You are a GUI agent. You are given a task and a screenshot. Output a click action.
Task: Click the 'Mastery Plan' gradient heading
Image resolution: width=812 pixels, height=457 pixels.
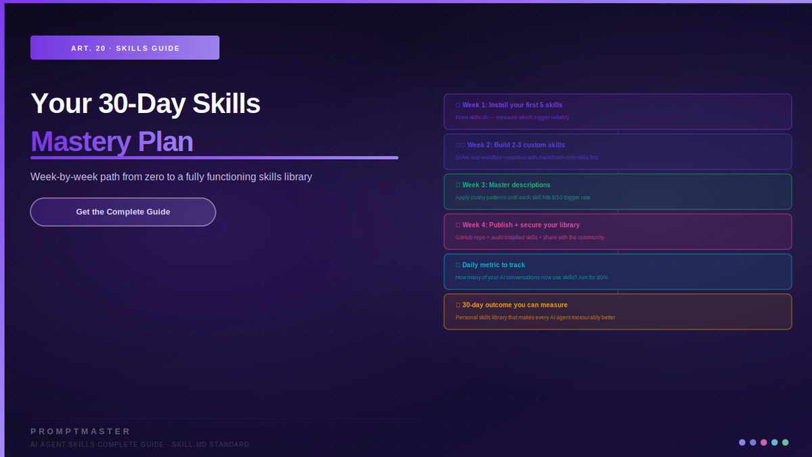coord(112,142)
